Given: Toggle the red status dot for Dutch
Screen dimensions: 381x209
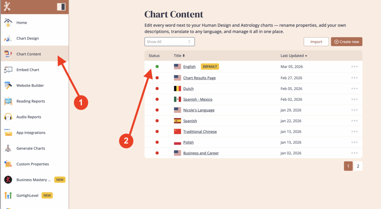Looking at the screenshot, I should tap(157, 89).
